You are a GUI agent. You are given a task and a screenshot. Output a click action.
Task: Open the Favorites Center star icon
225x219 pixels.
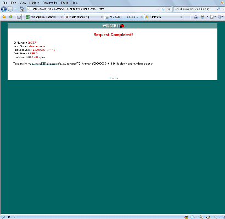(4, 17)
